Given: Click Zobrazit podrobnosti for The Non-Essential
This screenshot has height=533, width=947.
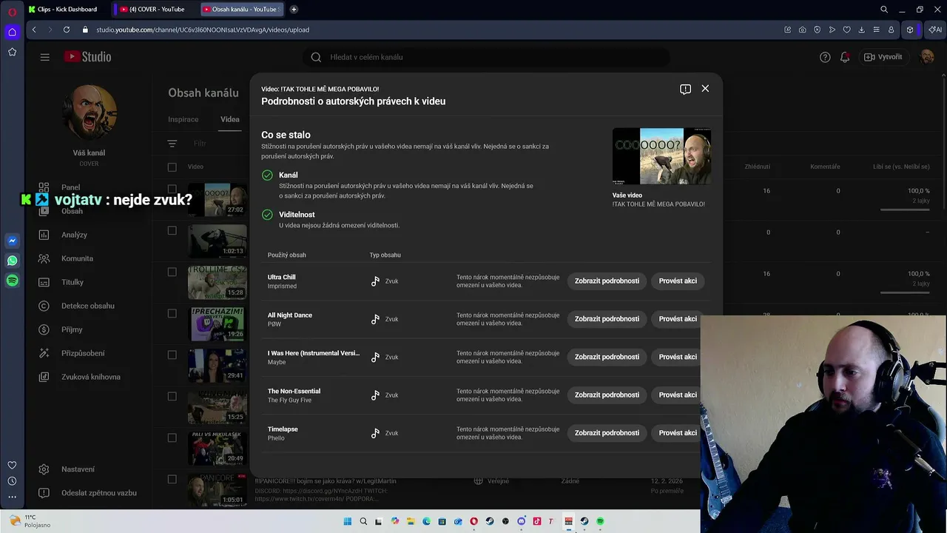Looking at the screenshot, I should (607, 395).
